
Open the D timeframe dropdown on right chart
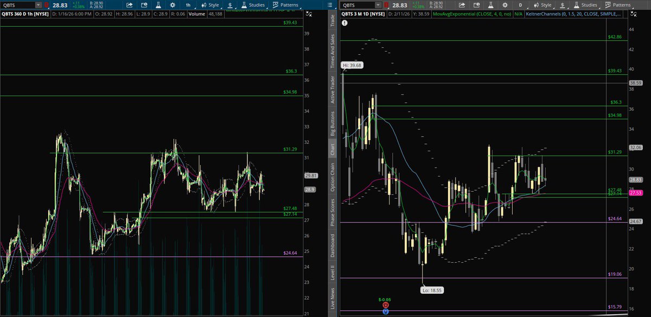pos(520,5)
